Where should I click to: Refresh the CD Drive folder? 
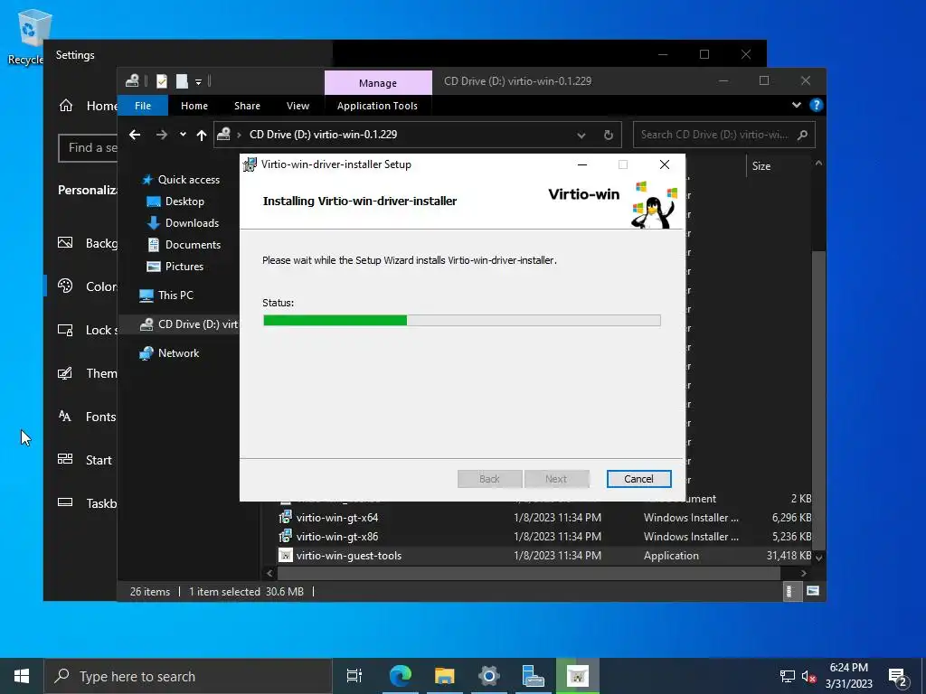tap(609, 136)
